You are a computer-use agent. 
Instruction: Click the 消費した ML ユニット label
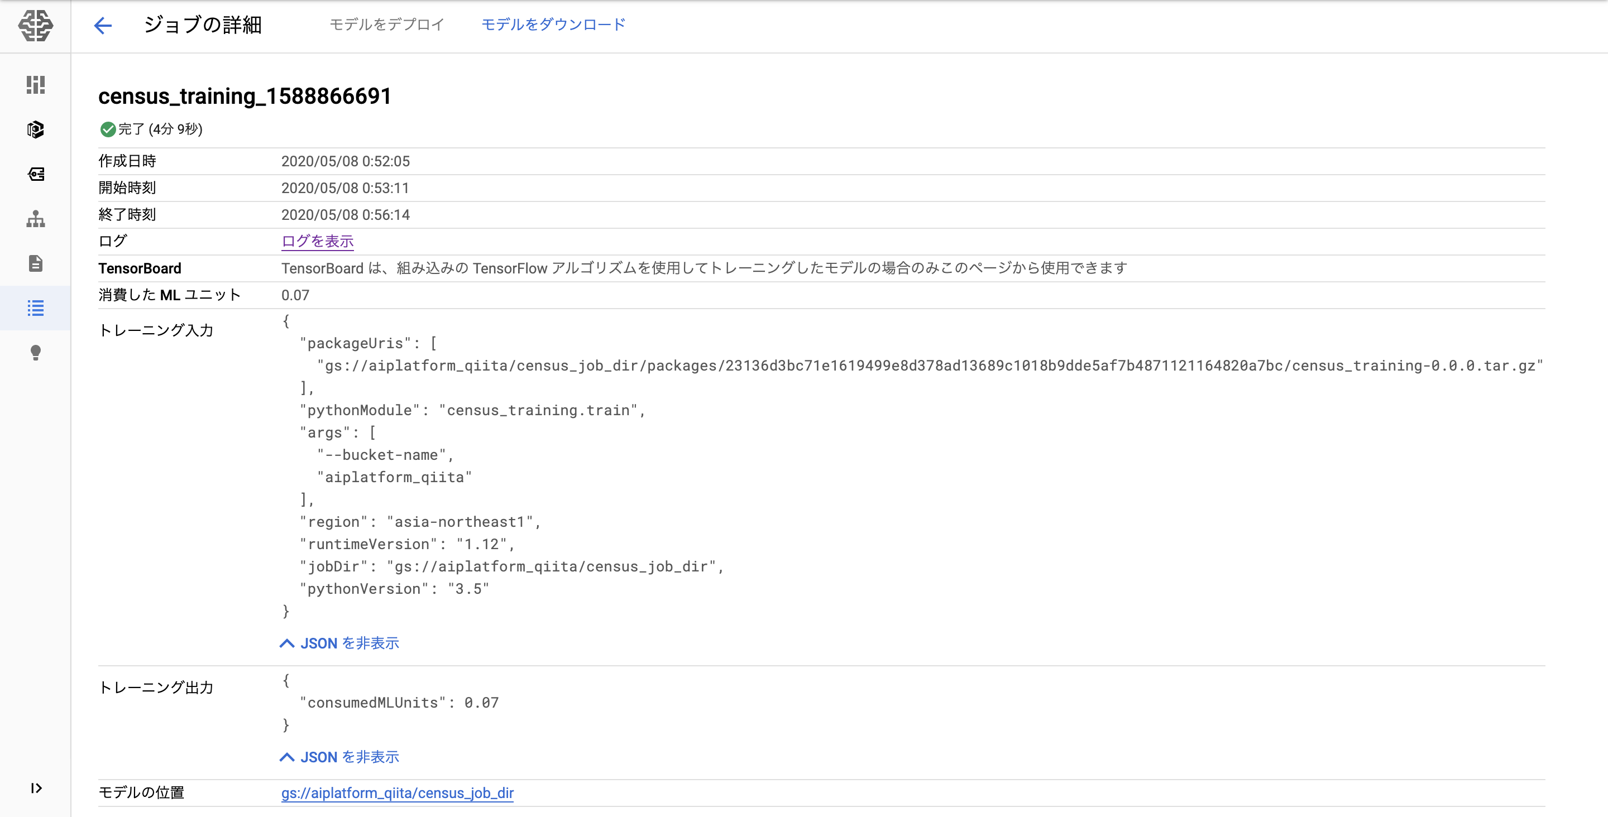[x=170, y=295]
